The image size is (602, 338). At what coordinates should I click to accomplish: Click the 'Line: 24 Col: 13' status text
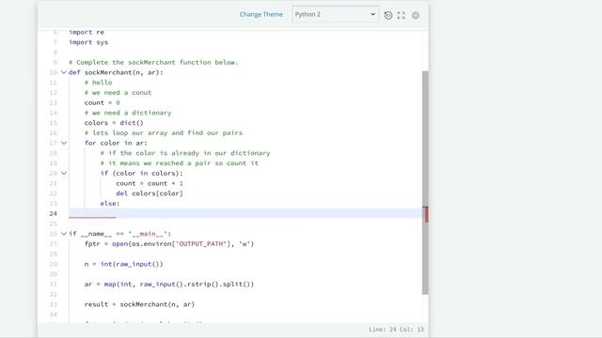coord(396,330)
